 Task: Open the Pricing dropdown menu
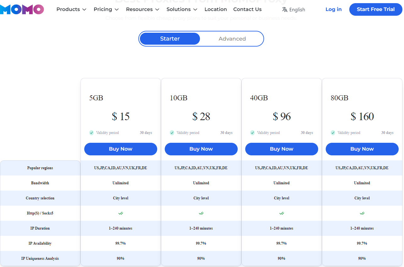106,9
